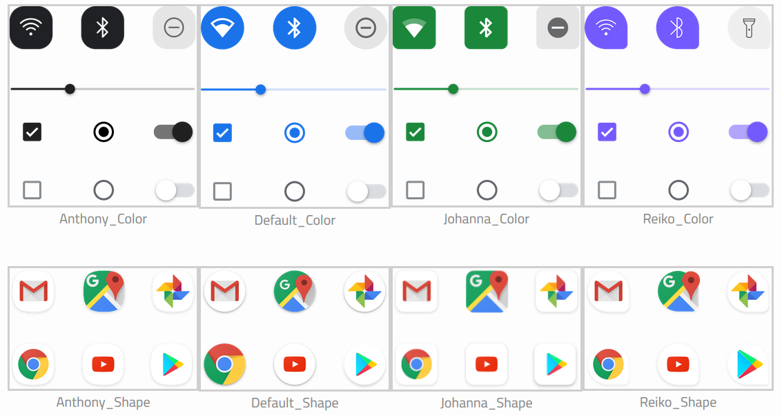Turn off the enabled switch in Anthony_Color theme
782x415 pixels.
pyautogui.click(x=172, y=132)
